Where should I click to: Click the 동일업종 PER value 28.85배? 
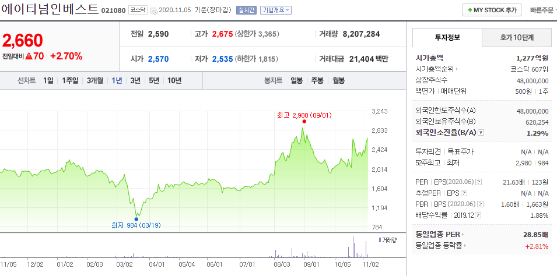[535, 235]
